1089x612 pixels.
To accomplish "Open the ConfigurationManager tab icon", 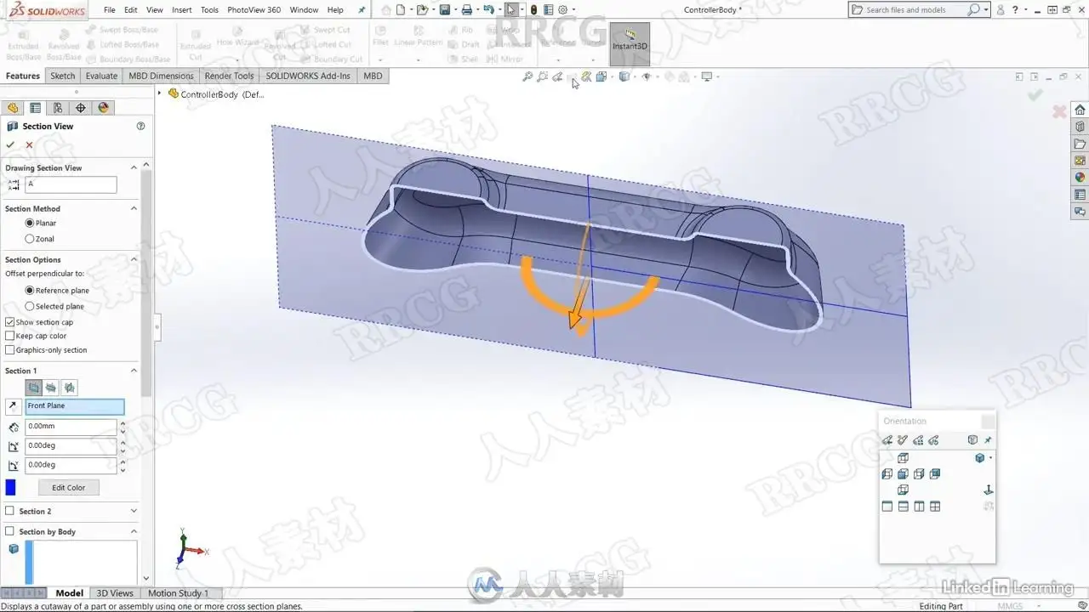I will (58, 108).
